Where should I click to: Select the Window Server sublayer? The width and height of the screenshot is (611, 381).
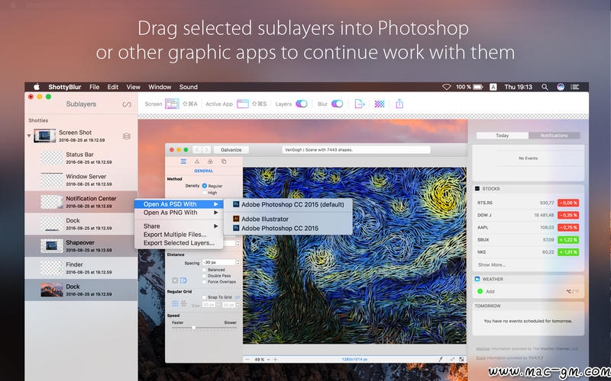coord(81,180)
